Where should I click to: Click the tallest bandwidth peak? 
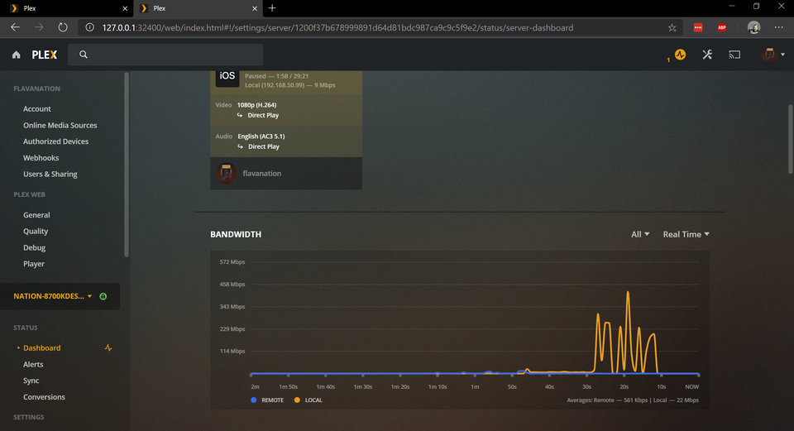point(628,292)
